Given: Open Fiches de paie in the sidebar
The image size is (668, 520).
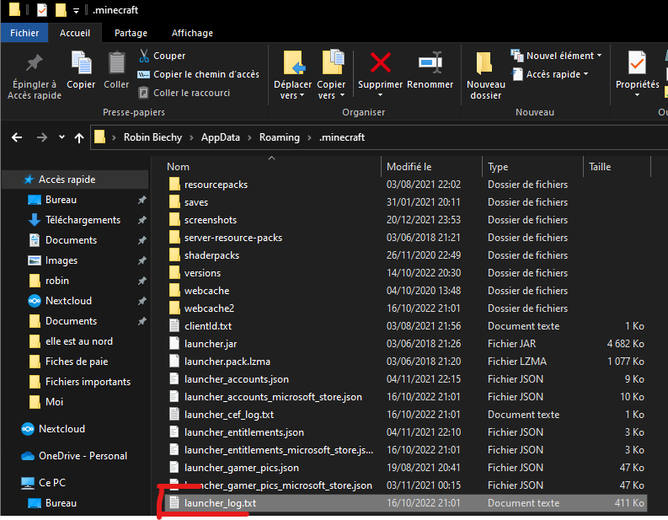Looking at the screenshot, I should pyautogui.click(x=77, y=362).
